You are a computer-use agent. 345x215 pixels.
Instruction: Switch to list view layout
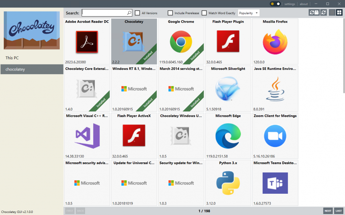coord(332,12)
